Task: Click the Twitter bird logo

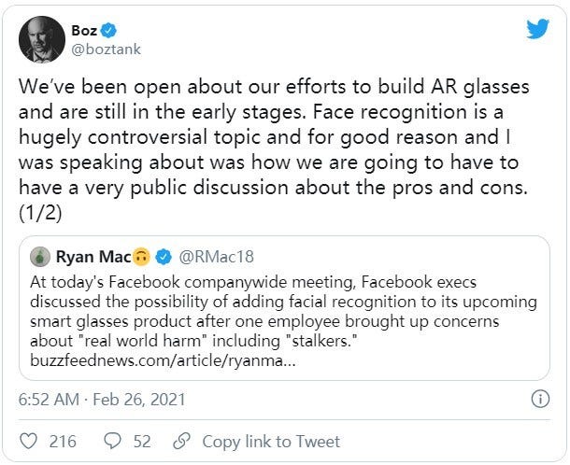Action: pos(537,29)
